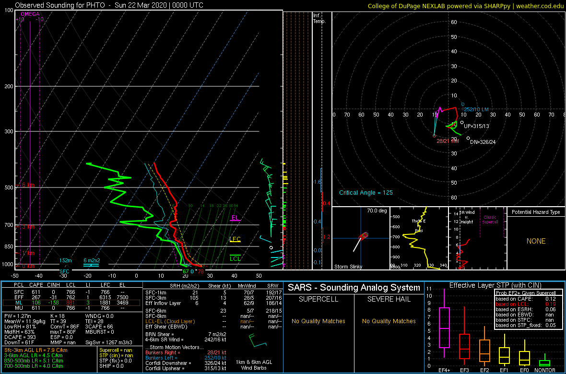Screen dimensions: 566x374
Task: Click the 'DN=326/24' Corfidi label
Action: (483, 142)
